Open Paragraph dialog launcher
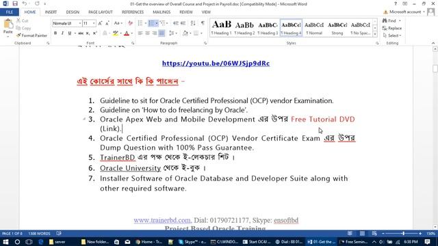This screenshot has width=438, height=246. [205, 43]
